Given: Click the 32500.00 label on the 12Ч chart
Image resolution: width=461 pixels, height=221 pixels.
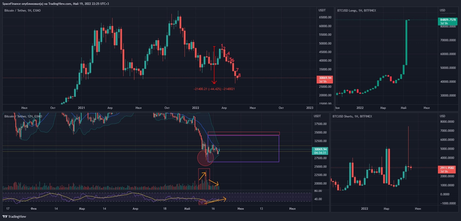Looking at the screenshot, I should tap(320, 141).
